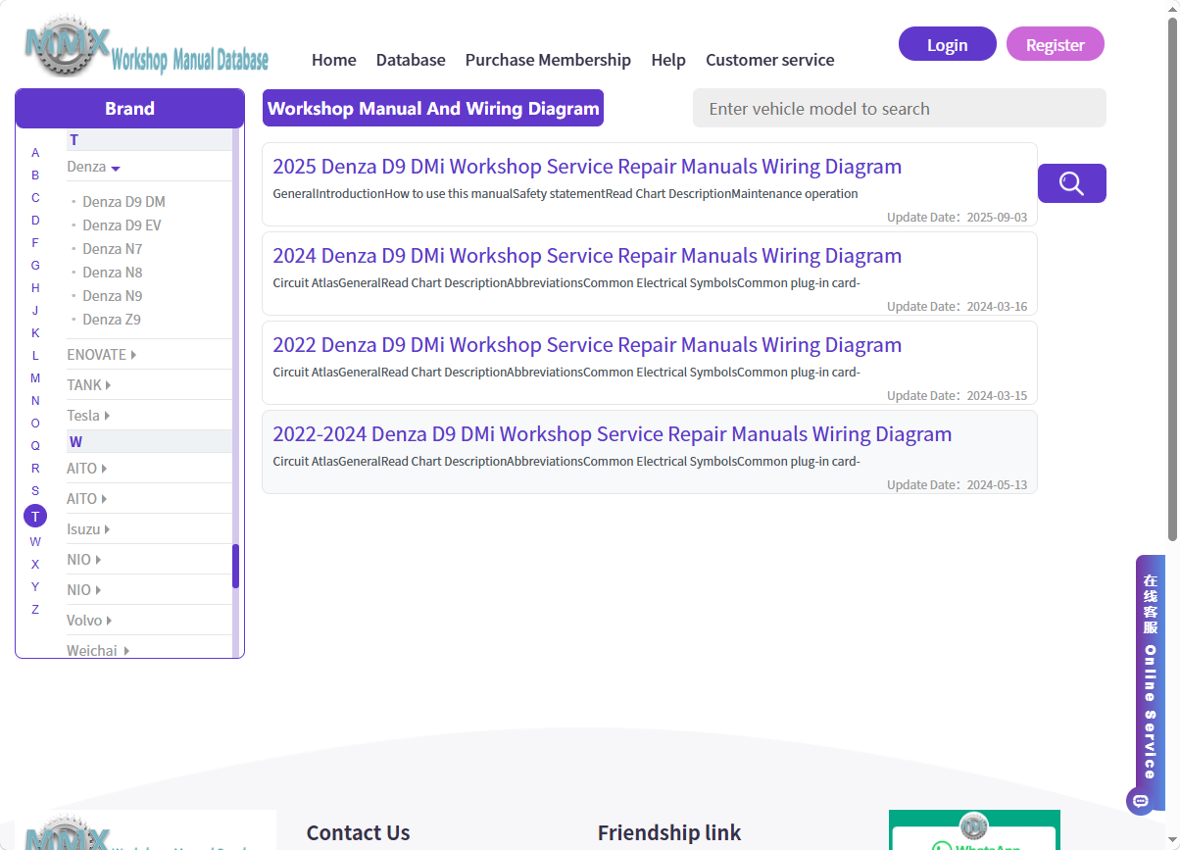Viewport: 1180px width, 850px height.
Task: Jump to brand letter S
Action: tap(35, 491)
